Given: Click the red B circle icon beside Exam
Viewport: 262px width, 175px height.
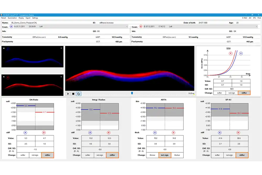Looking at the screenshot, I should [x=141, y=27].
